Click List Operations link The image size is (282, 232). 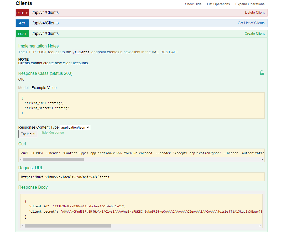(x=218, y=4)
